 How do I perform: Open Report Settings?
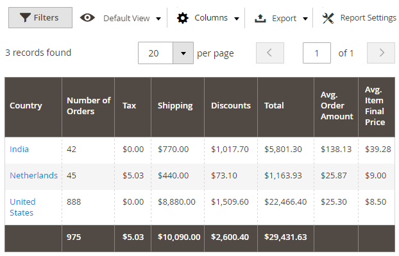pos(368,18)
